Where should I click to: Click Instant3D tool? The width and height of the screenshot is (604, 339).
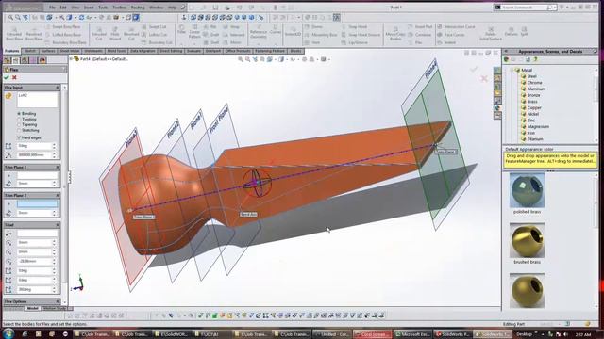293,32
